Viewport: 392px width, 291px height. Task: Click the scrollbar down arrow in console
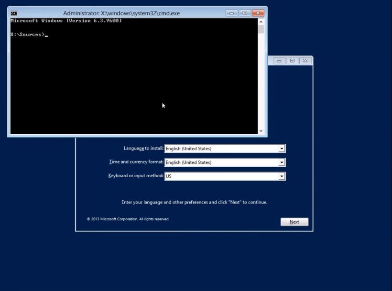(261, 129)
